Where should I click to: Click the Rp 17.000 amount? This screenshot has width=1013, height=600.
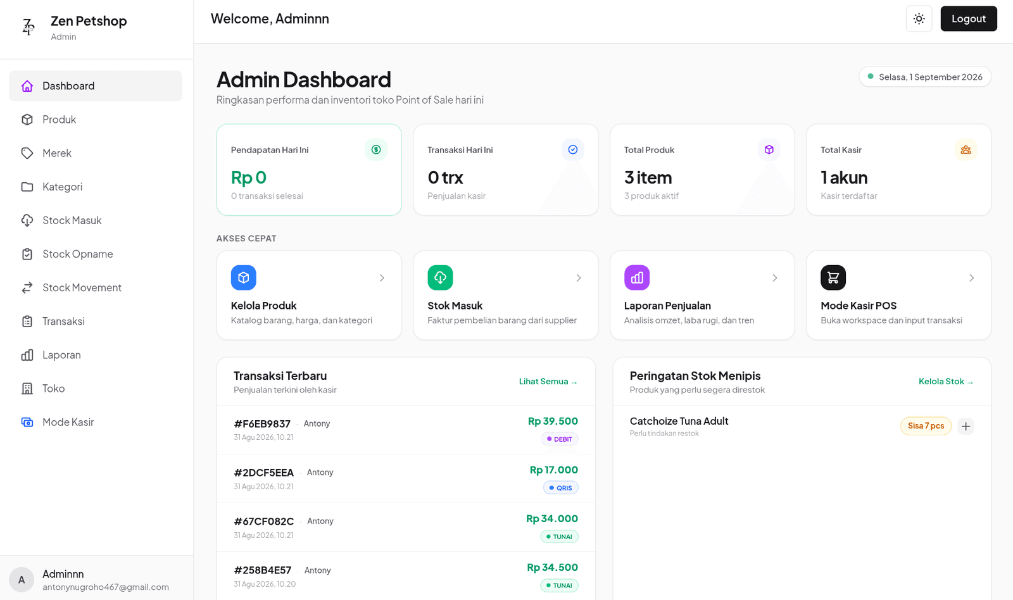554,470
